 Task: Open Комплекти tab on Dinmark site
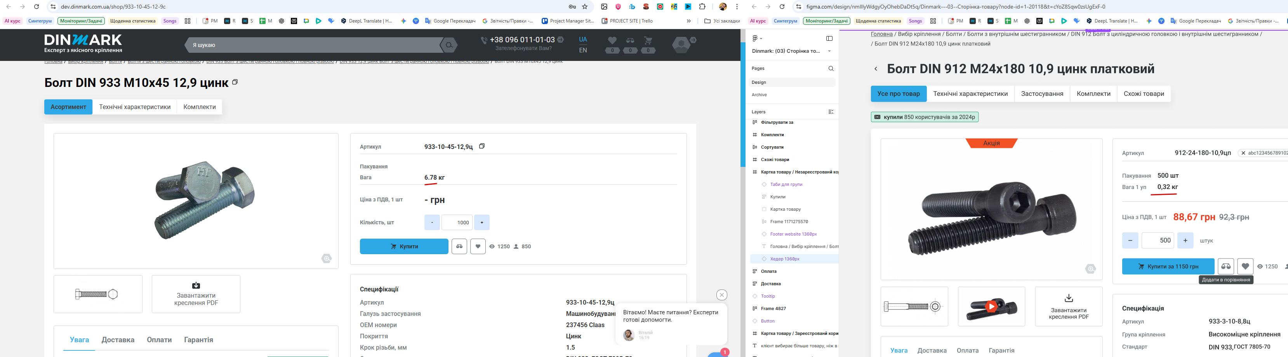point(200,107)
